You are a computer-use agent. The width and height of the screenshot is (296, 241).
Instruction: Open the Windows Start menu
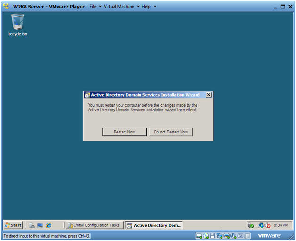pos(13,225)
